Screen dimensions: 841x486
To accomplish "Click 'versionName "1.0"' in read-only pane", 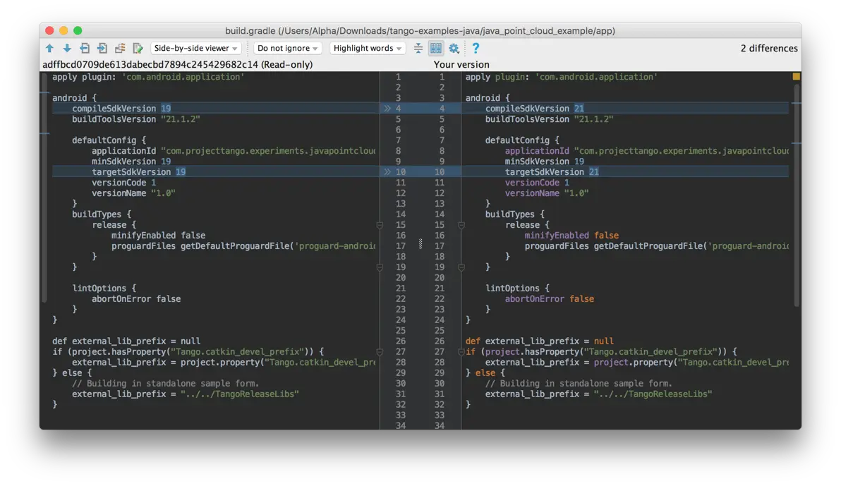I will (x=133, y=193).
